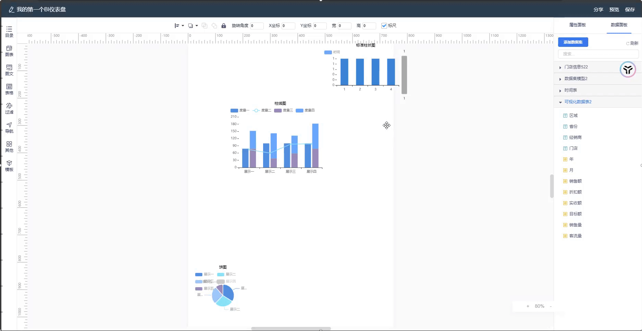
Task: Open the 目录 panel icon
Action: point(9,29)
